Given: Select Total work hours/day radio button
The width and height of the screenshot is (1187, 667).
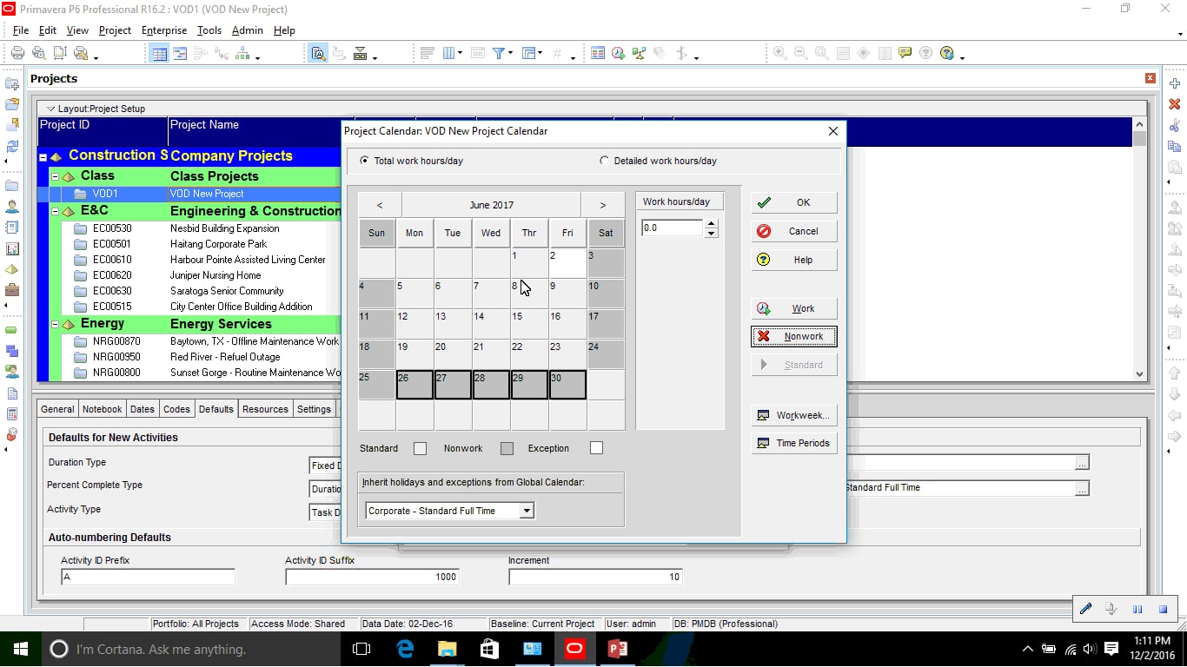Looking at the screenshot, I should [365, 161].
